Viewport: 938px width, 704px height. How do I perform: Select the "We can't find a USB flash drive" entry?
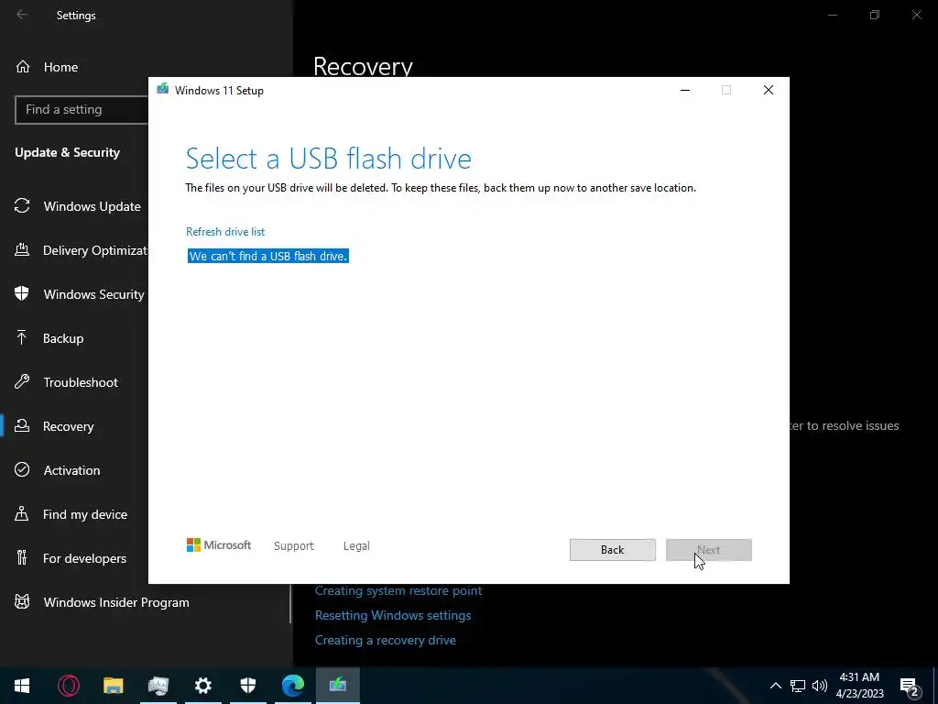tap(268, 257)
